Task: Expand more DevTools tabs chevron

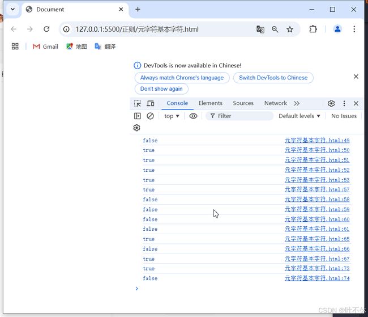Action: pyautogui.click(x=297, y=103)
